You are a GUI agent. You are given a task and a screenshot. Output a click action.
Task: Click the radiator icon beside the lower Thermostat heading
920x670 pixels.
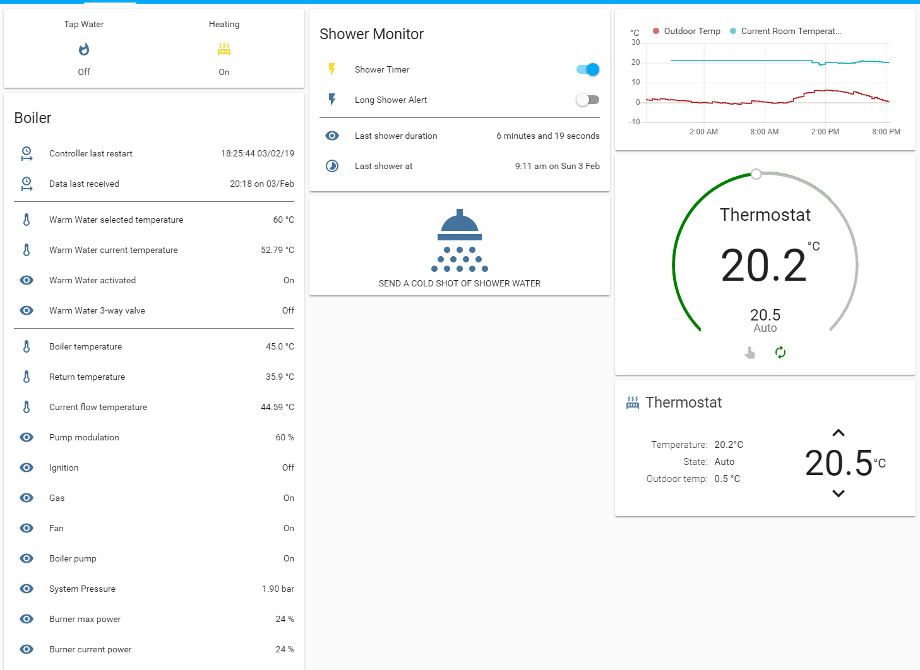tap(633, 402)
